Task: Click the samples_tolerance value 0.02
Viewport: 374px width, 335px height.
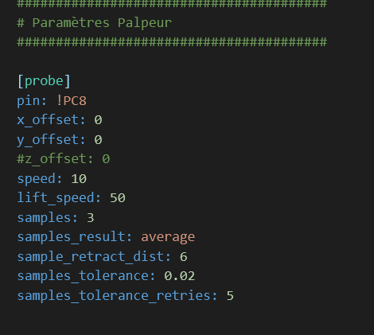Action: 180,276
